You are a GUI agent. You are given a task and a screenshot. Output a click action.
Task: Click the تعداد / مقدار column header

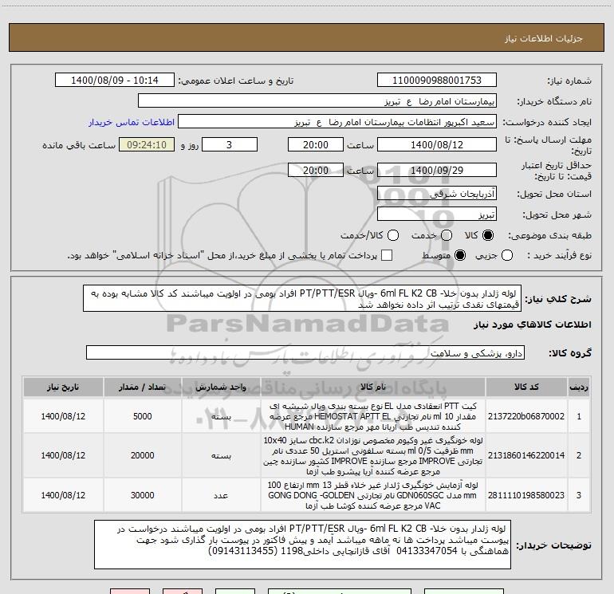143,387
